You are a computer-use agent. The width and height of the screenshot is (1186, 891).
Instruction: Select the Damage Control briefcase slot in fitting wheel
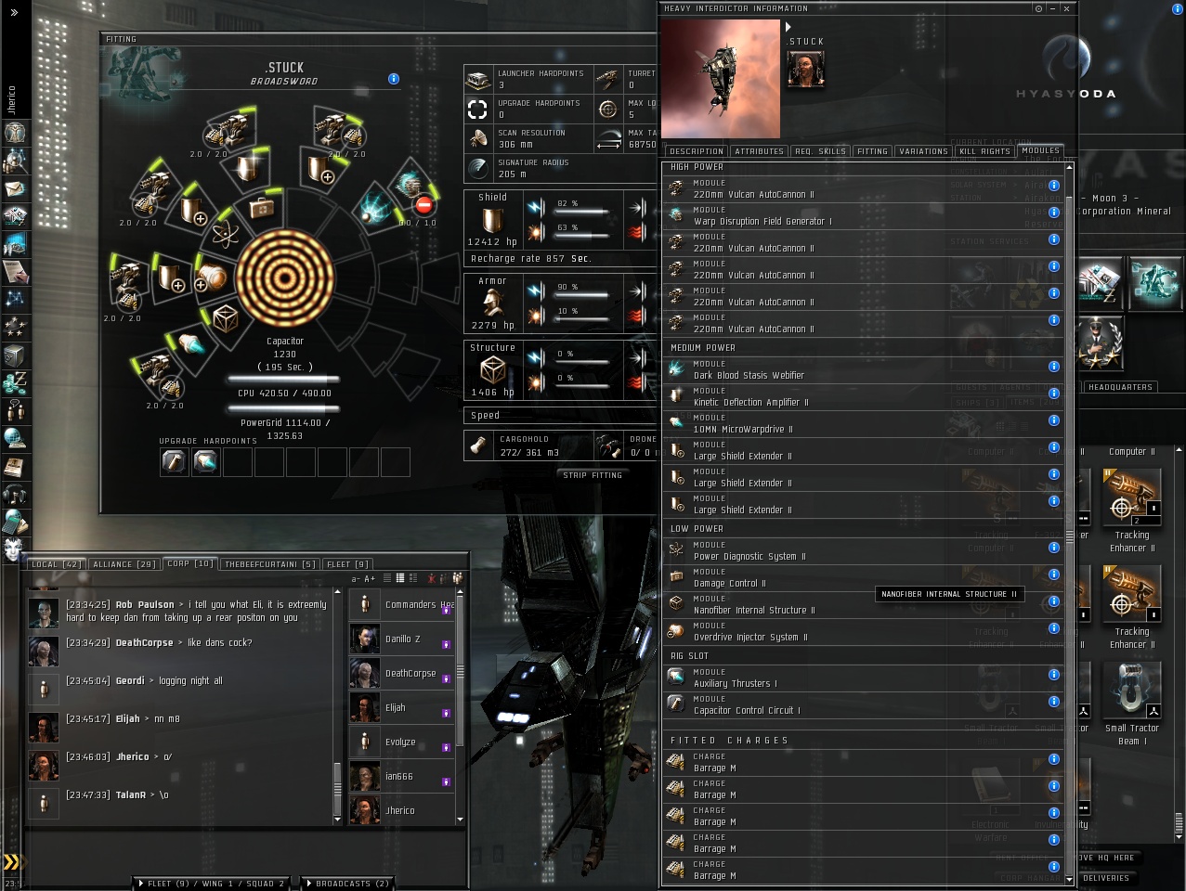click(x=262, y=207)
